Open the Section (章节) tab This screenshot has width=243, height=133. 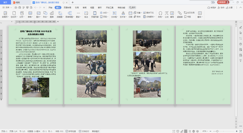click(100, 7)
